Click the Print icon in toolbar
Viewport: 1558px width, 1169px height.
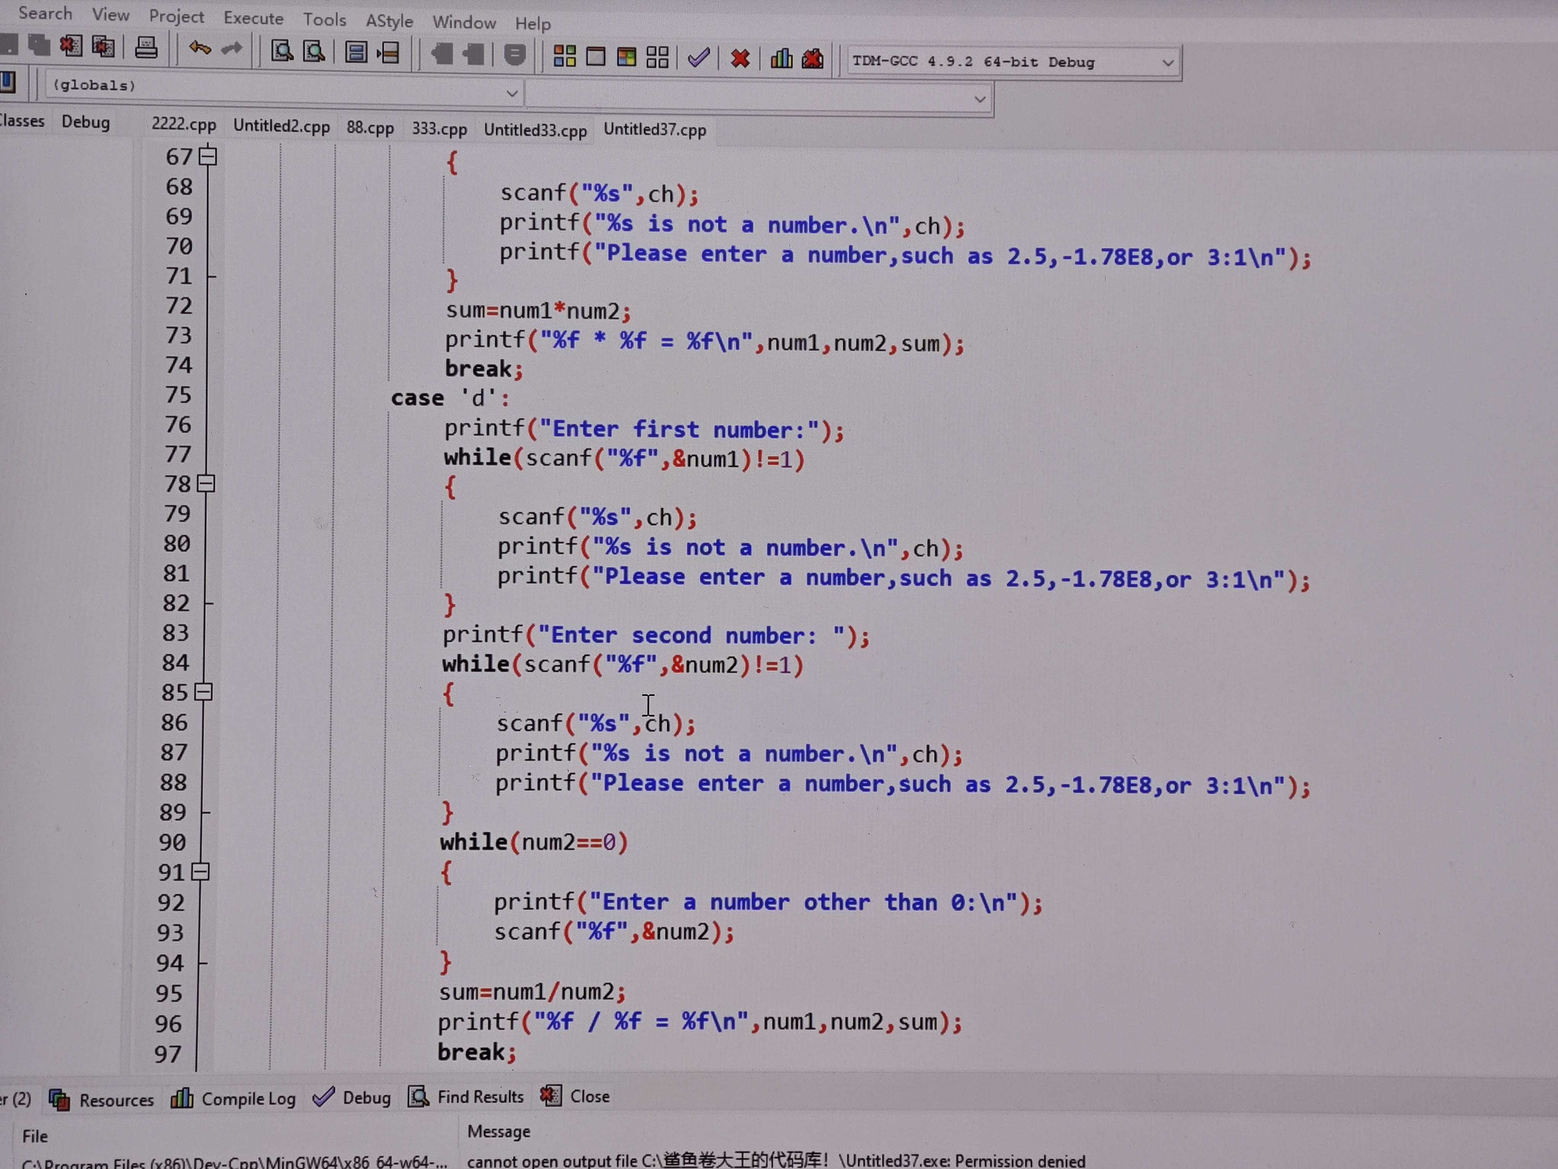(x=147, y=48)
